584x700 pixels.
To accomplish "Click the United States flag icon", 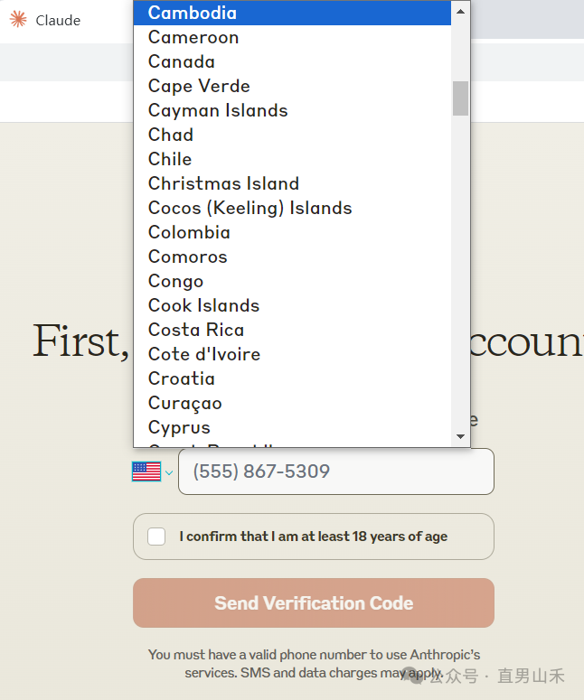I will pos(146,471).
